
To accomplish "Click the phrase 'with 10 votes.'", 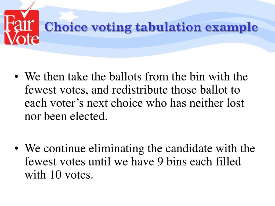I will (x=59, y=175).
